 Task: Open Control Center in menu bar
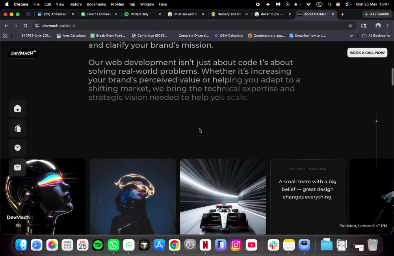pos(348,4)
